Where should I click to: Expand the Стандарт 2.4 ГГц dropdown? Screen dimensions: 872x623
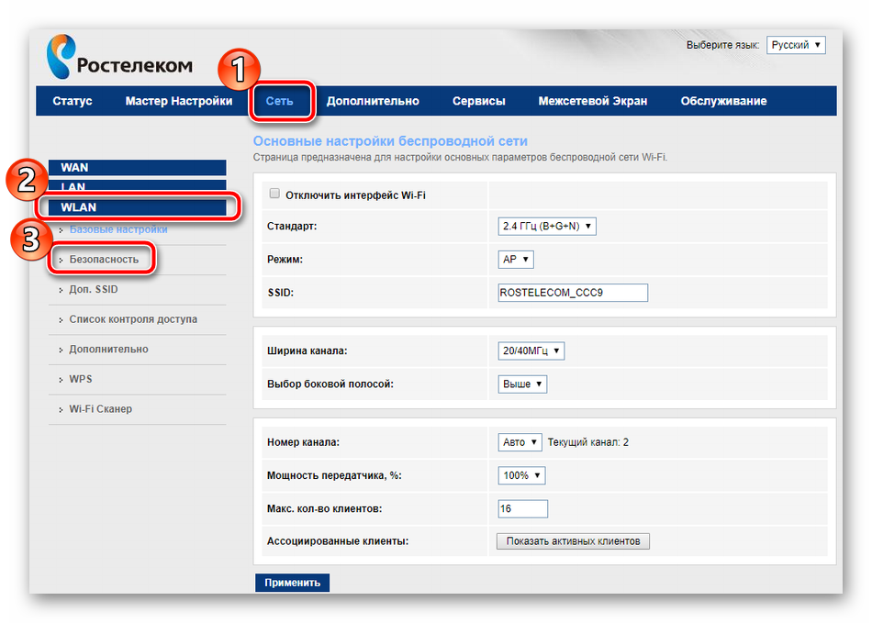pyautogui.click(x=546, y=226)
